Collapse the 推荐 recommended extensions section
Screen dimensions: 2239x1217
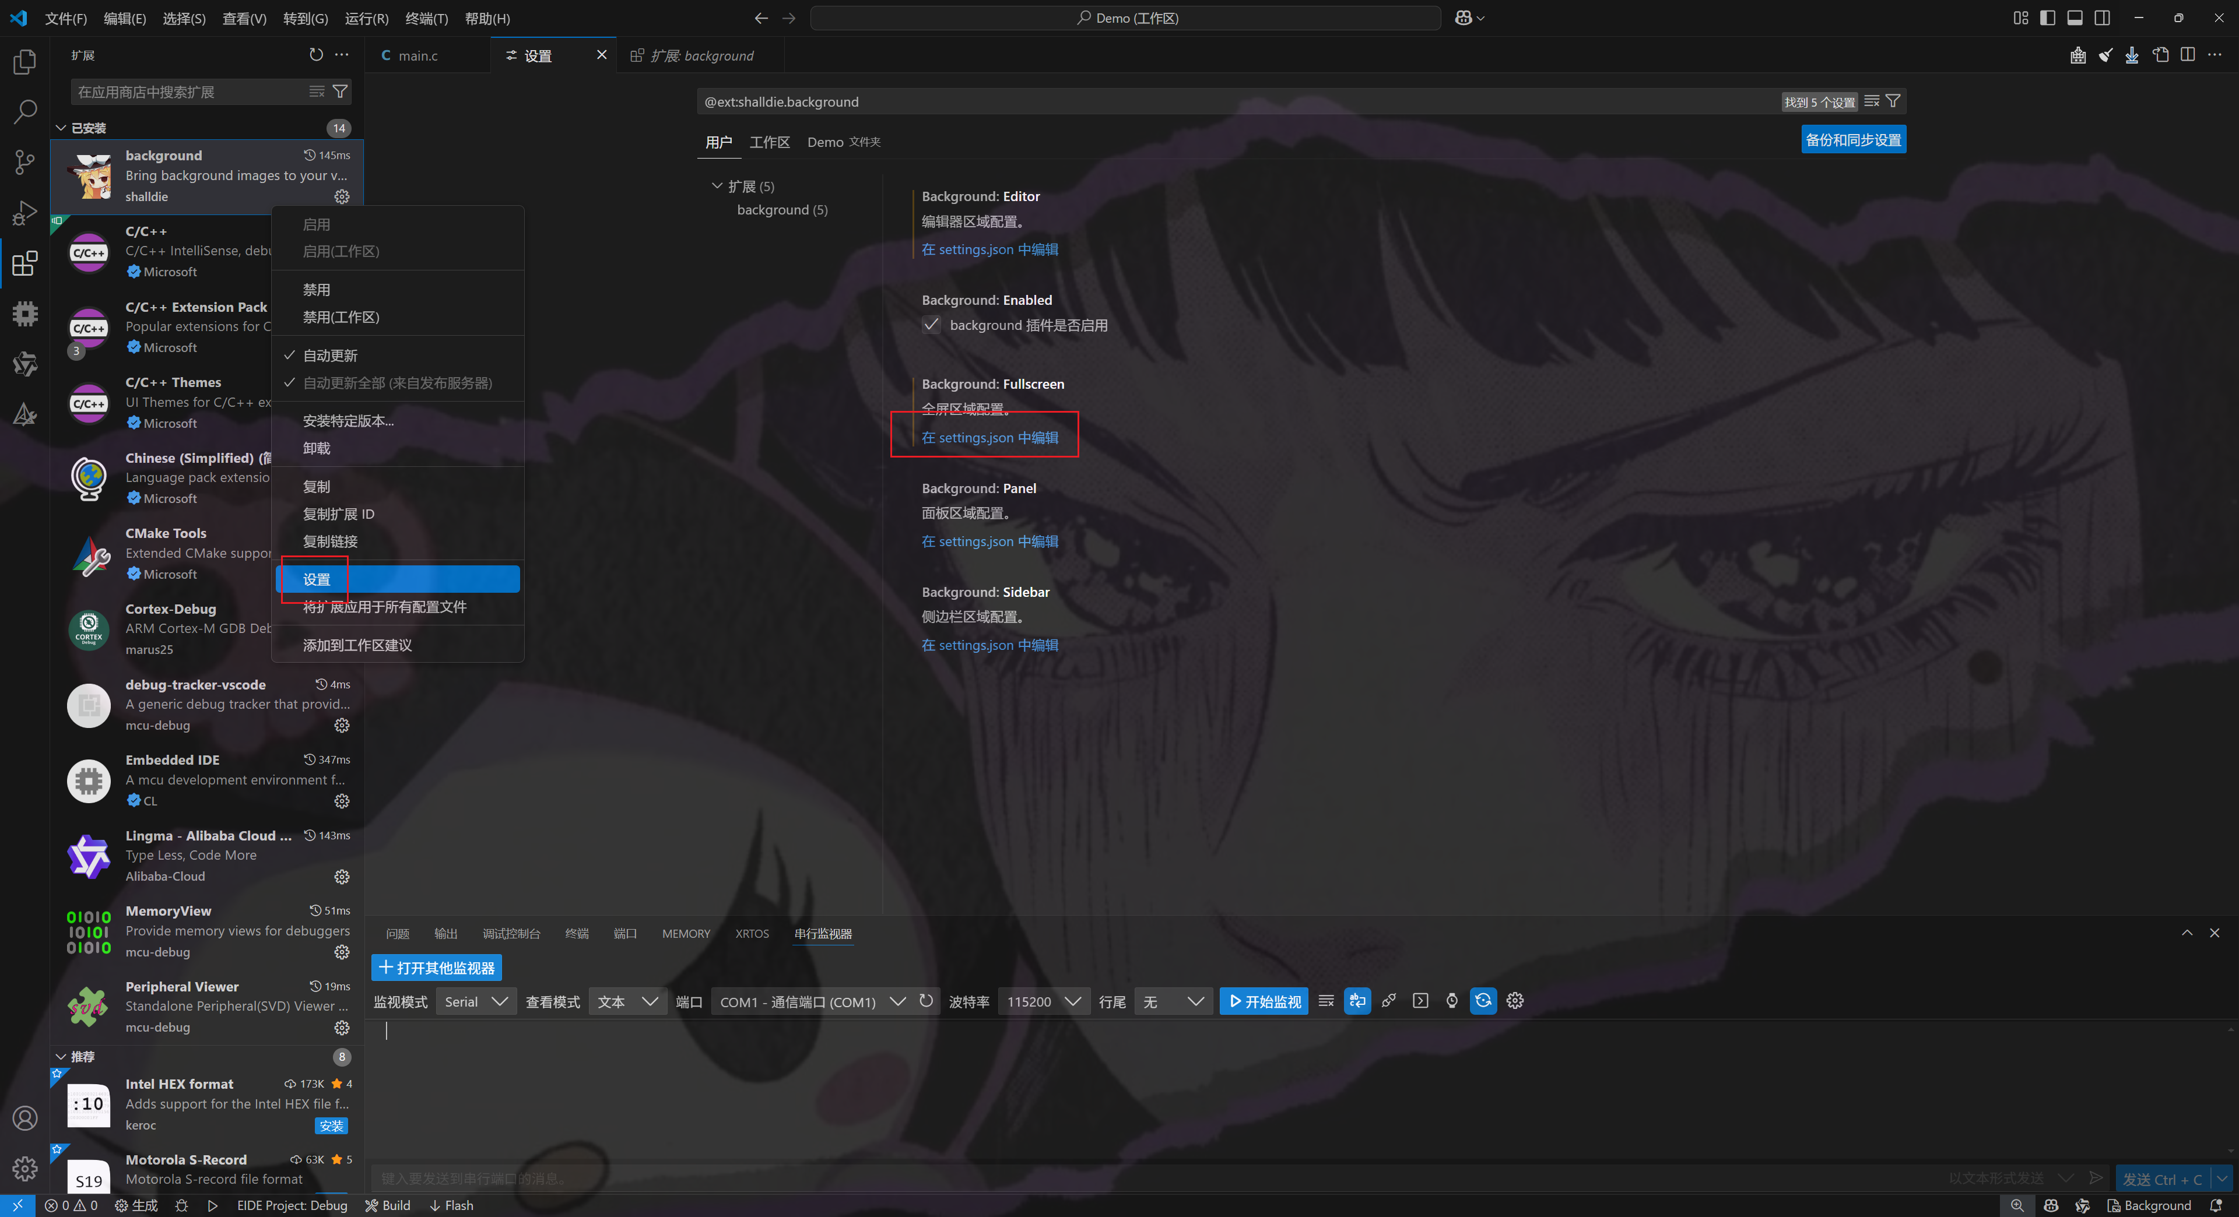61,1056
